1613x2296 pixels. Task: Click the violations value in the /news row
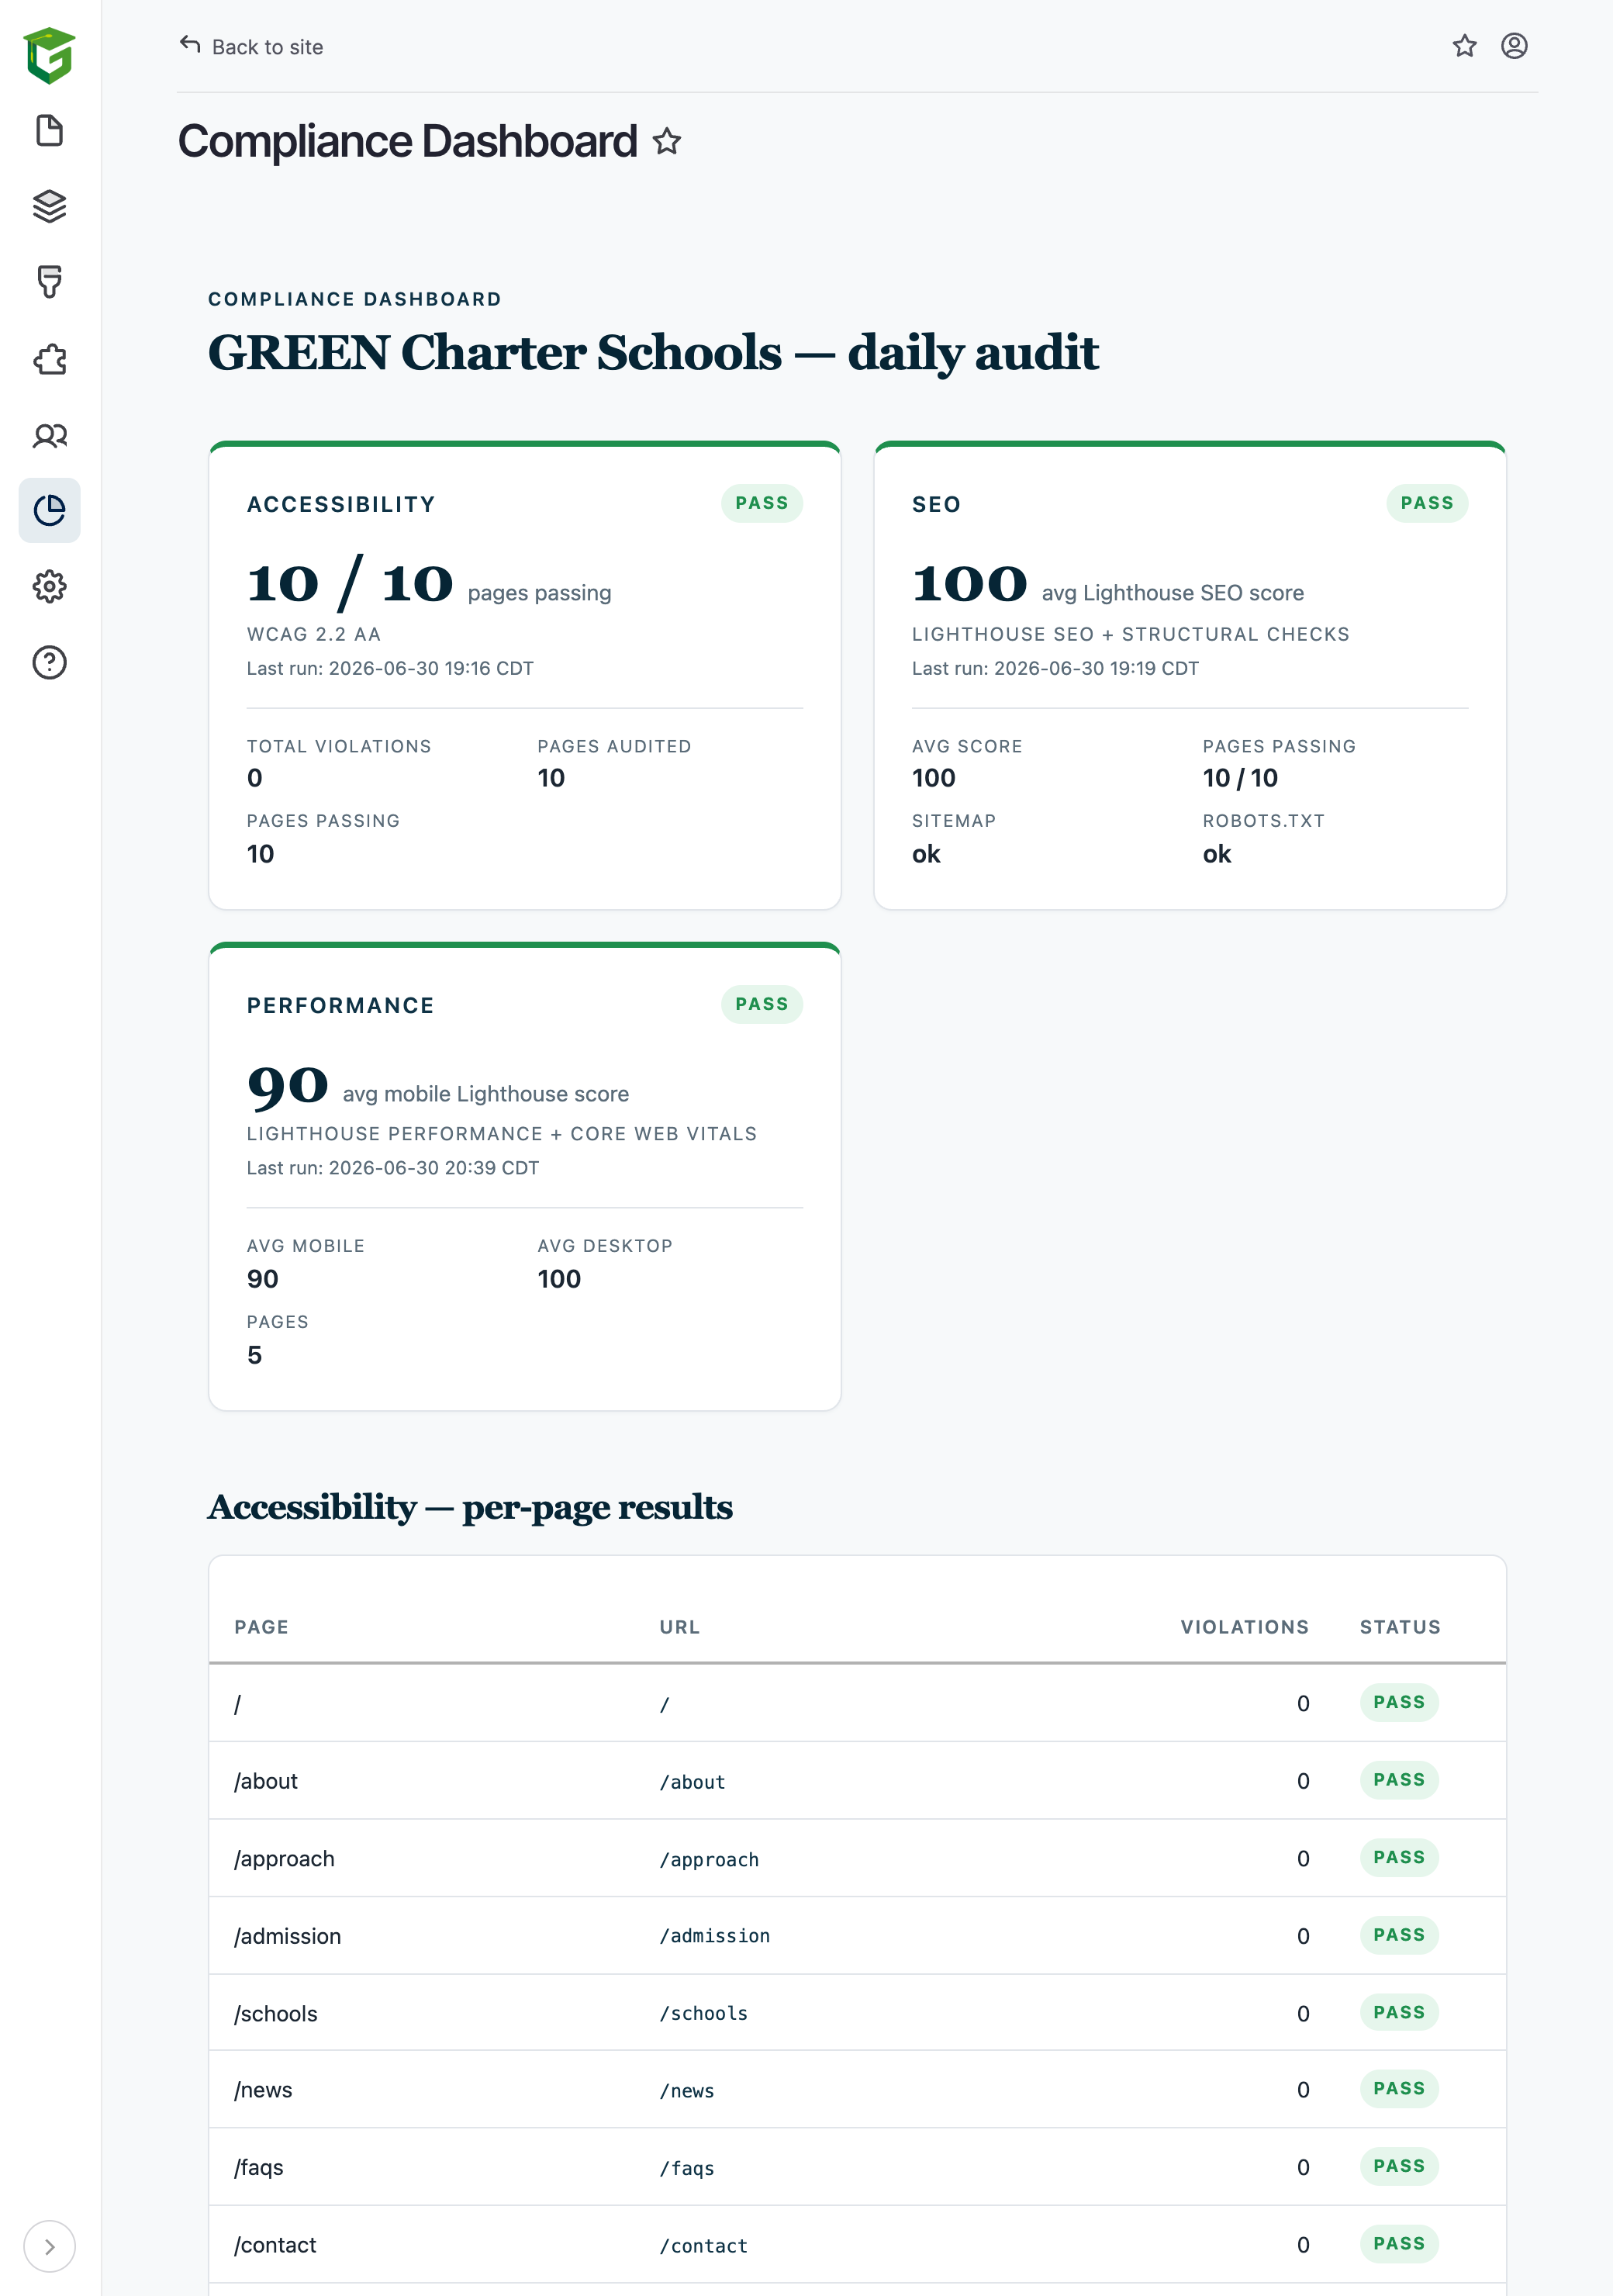(x=1303, y=2090)
